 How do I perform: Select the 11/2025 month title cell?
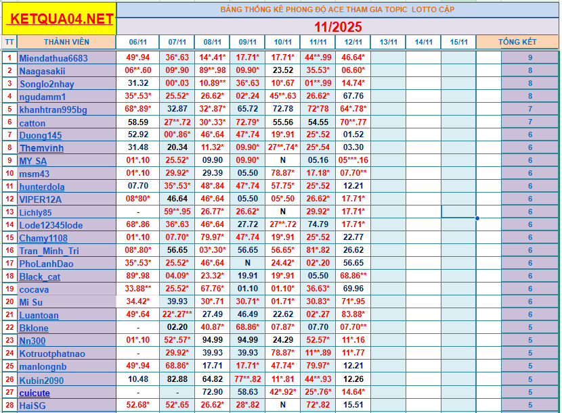coord(338,27)
